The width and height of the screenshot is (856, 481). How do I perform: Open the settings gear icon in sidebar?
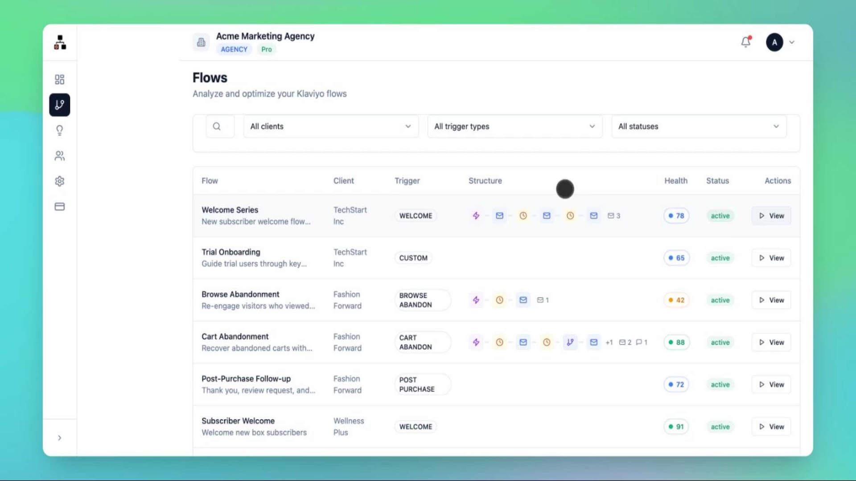click(x=59, y=181)
